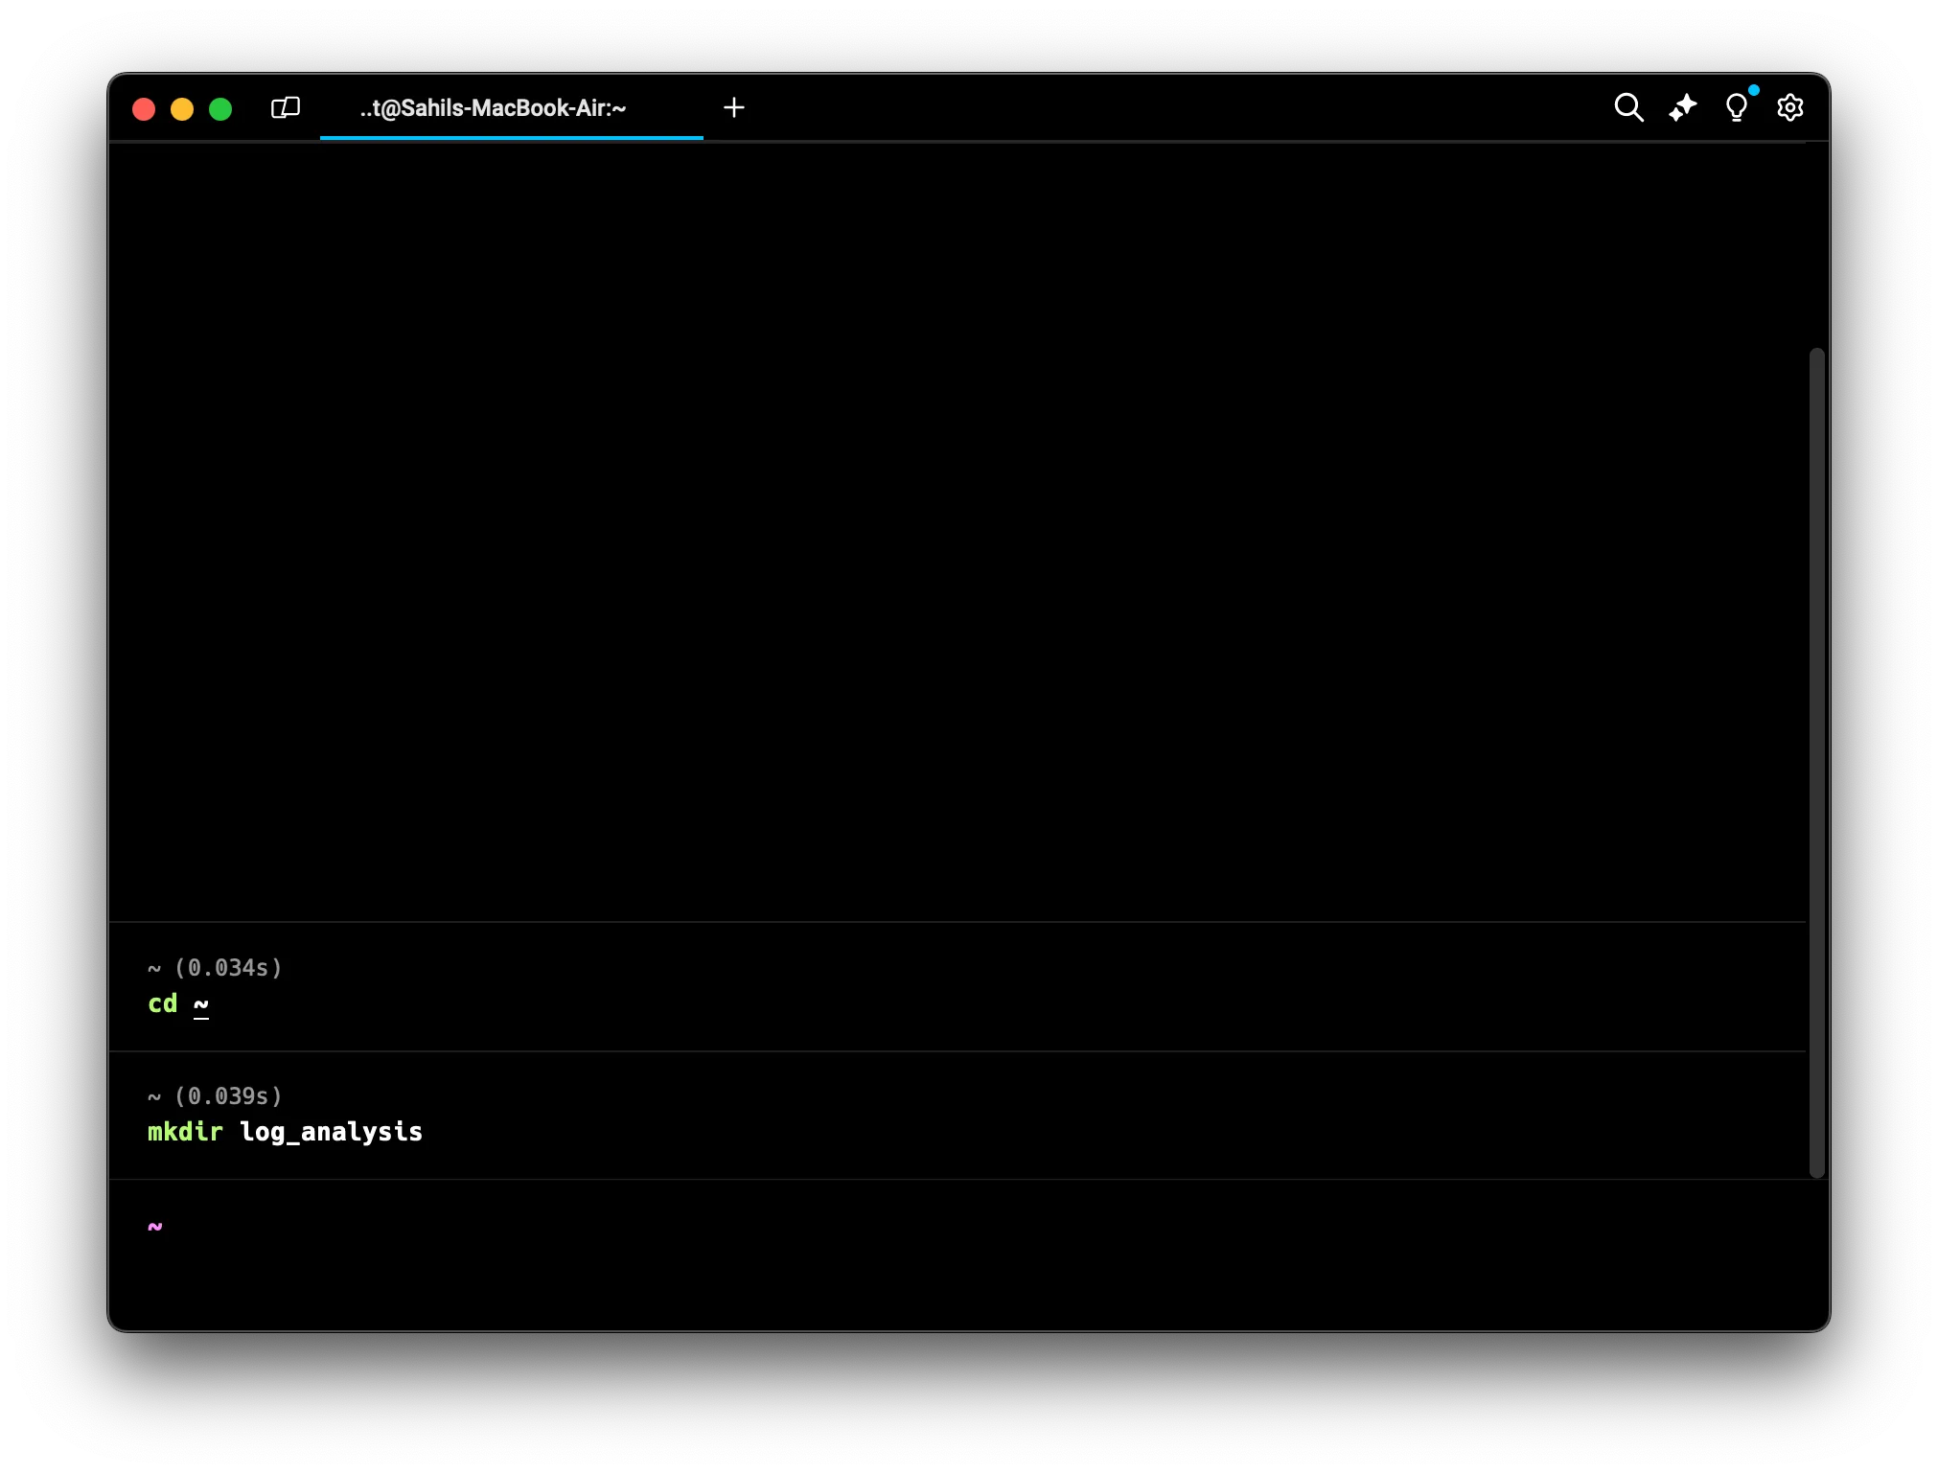Open Warp AI sparkles icon
1938x1474 pixels.
1682,107
